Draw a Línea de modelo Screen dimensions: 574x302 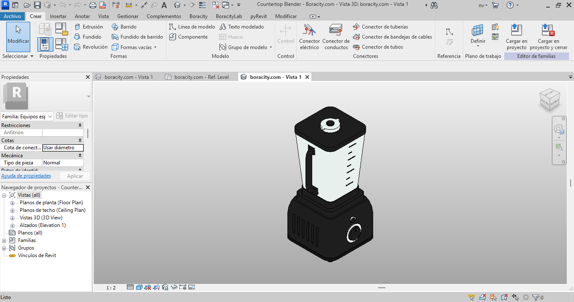pos(192,27)
